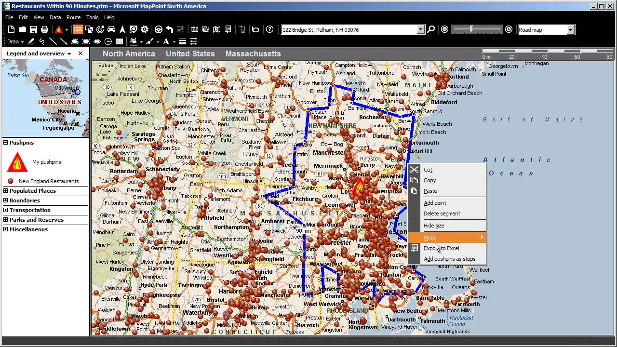The height and width of the screenshot is (347, 617).
Task: Select the Arrow drawing tool
Action: coord(64,41)
